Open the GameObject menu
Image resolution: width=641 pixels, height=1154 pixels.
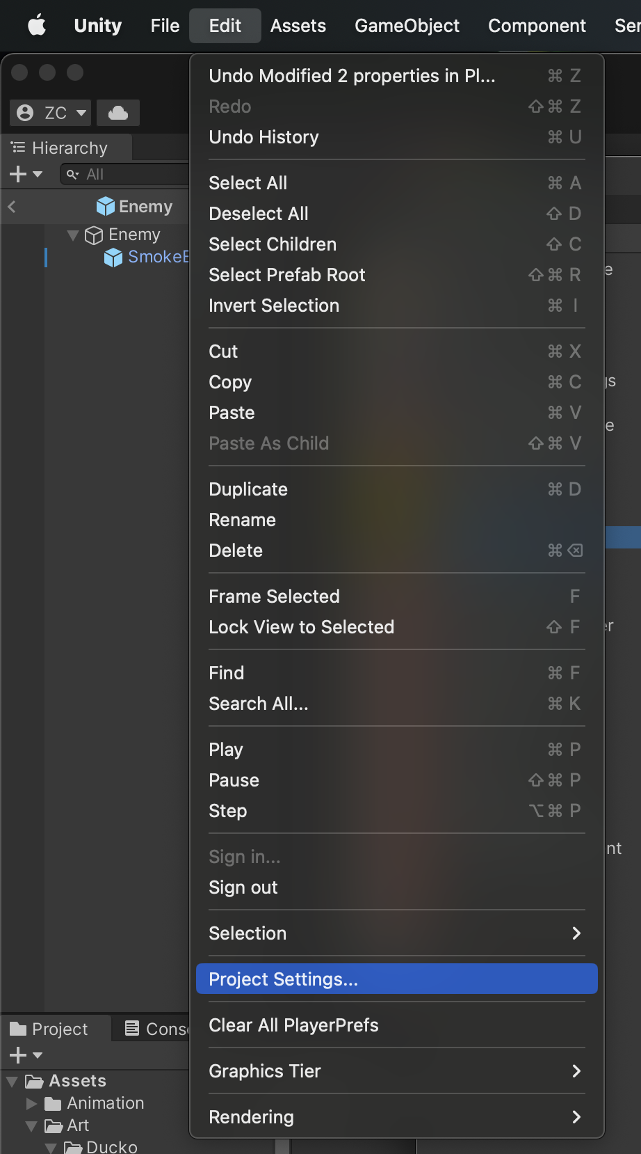407,26
